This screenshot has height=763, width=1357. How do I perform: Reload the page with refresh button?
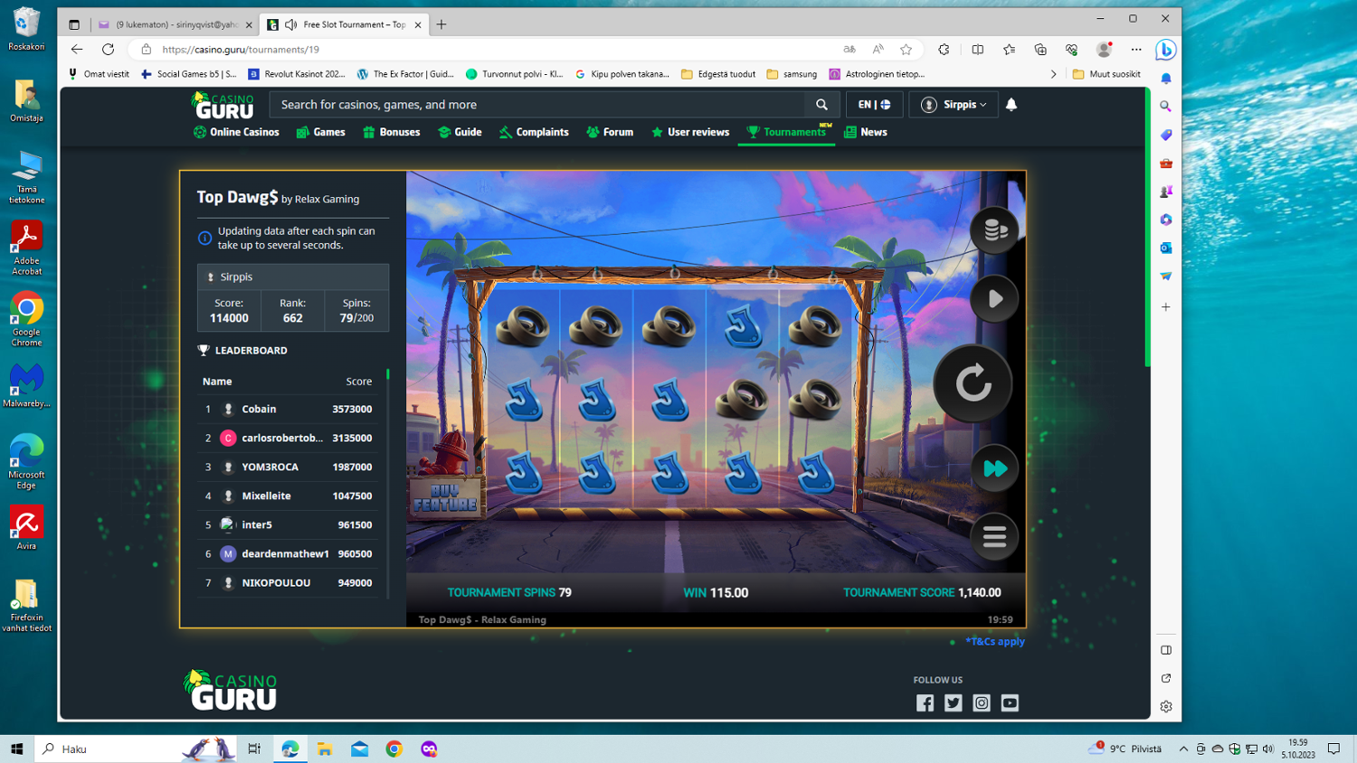pyautogui.click(x=108, y=50)
